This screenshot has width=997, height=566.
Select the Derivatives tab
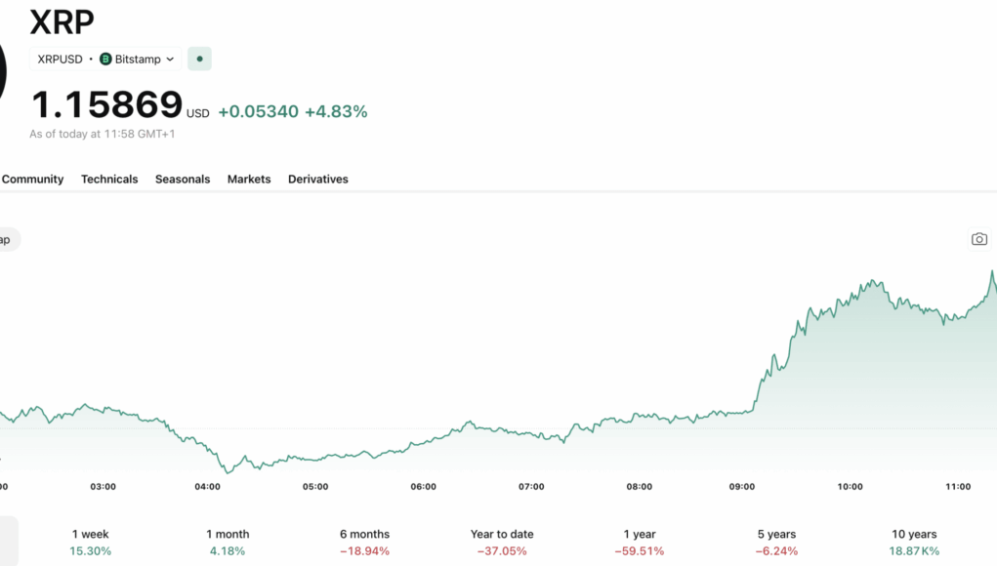point(318,180)
